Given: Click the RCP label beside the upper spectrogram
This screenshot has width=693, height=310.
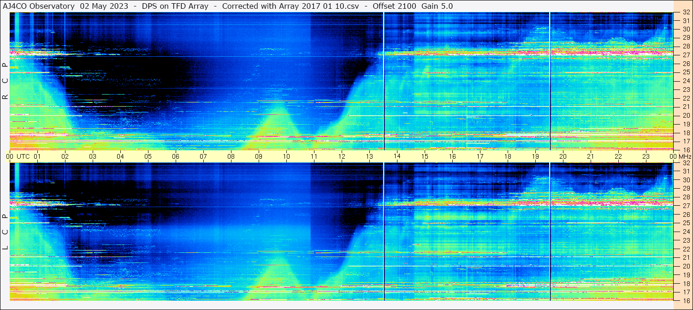Looking at the screenshot, I should [x=5, y=81].
